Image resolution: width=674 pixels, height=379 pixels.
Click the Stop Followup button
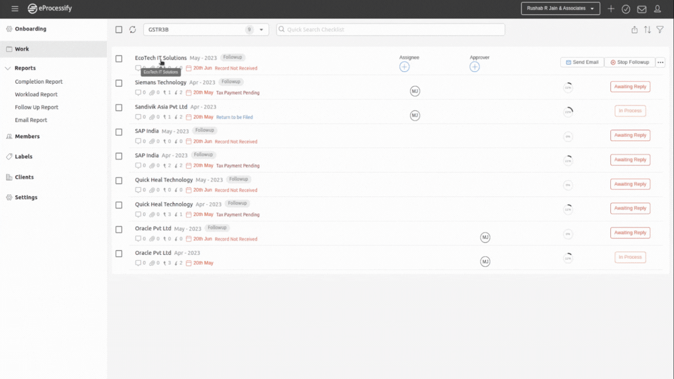point(629,62)
